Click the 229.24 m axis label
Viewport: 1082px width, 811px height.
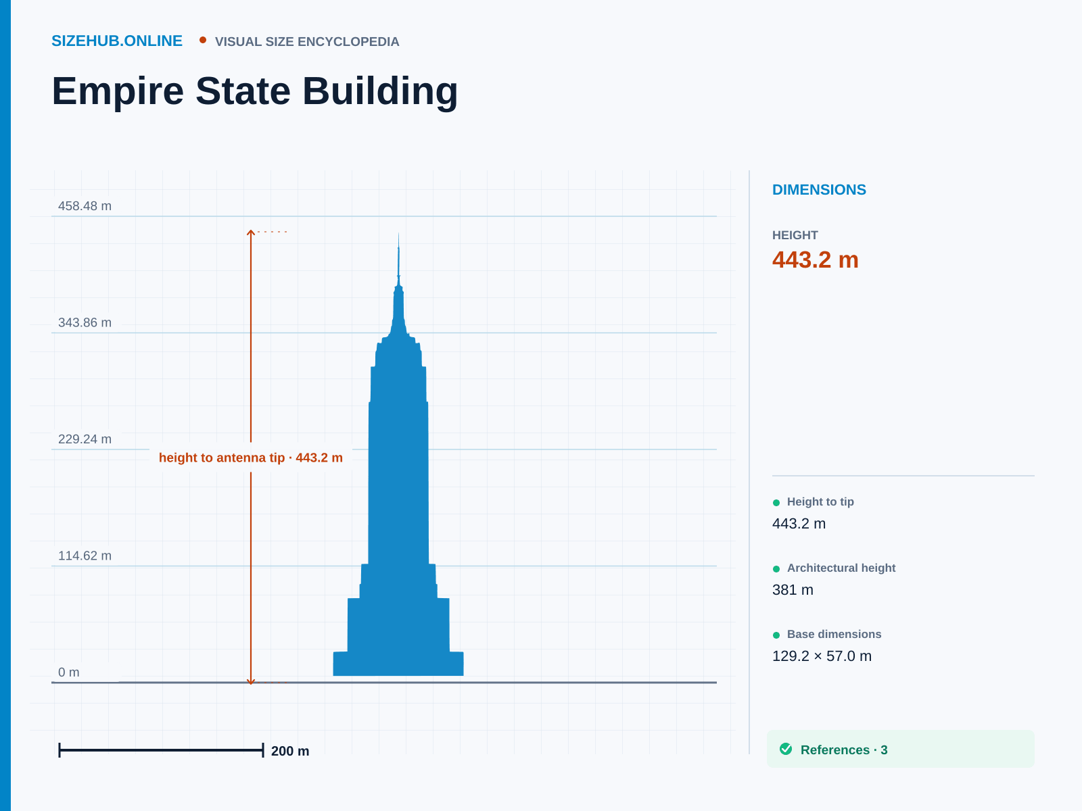click(x=85, y=439)
